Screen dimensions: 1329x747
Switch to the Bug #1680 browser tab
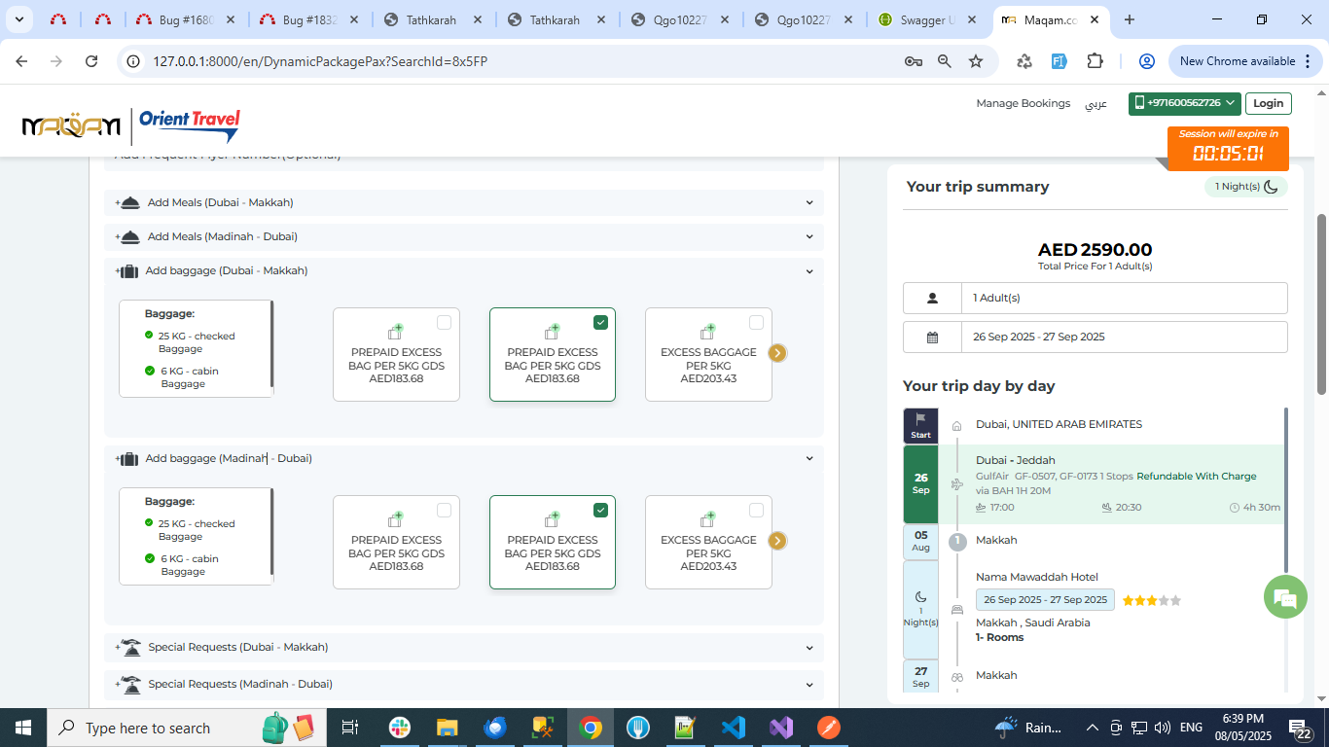pyautogui.click(x=185, y=19)
